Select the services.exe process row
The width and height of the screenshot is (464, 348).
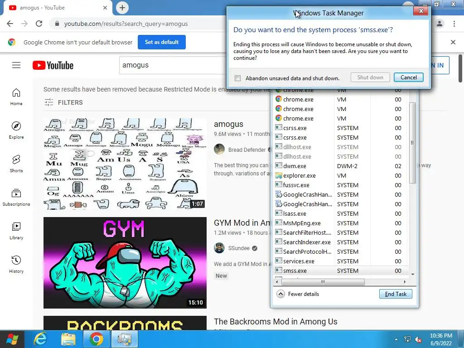click(340, 261)
